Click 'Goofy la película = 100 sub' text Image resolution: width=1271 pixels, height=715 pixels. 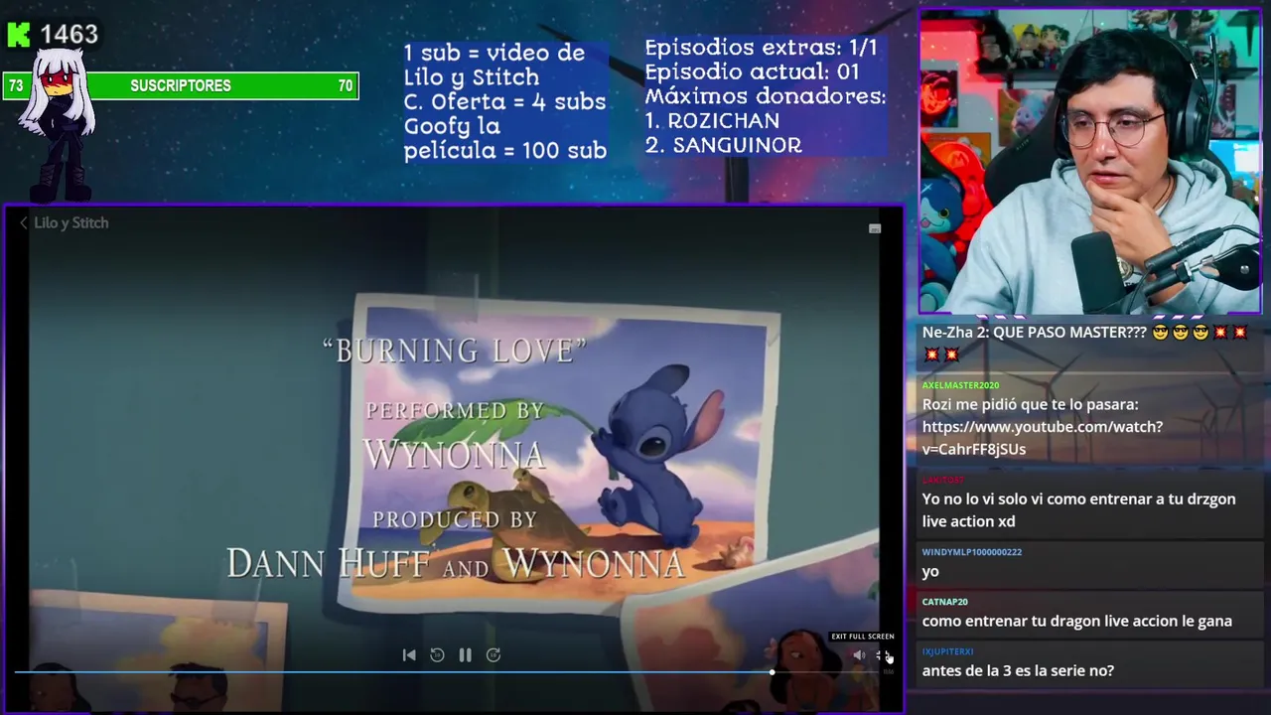pyautogui.click(x=504, y=139)
